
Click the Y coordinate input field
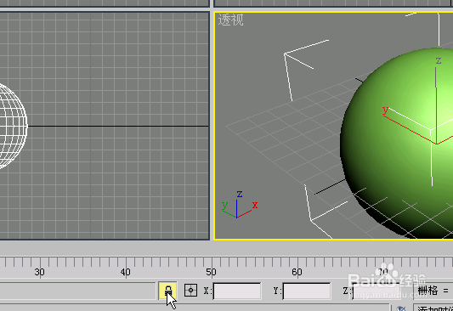307,291
